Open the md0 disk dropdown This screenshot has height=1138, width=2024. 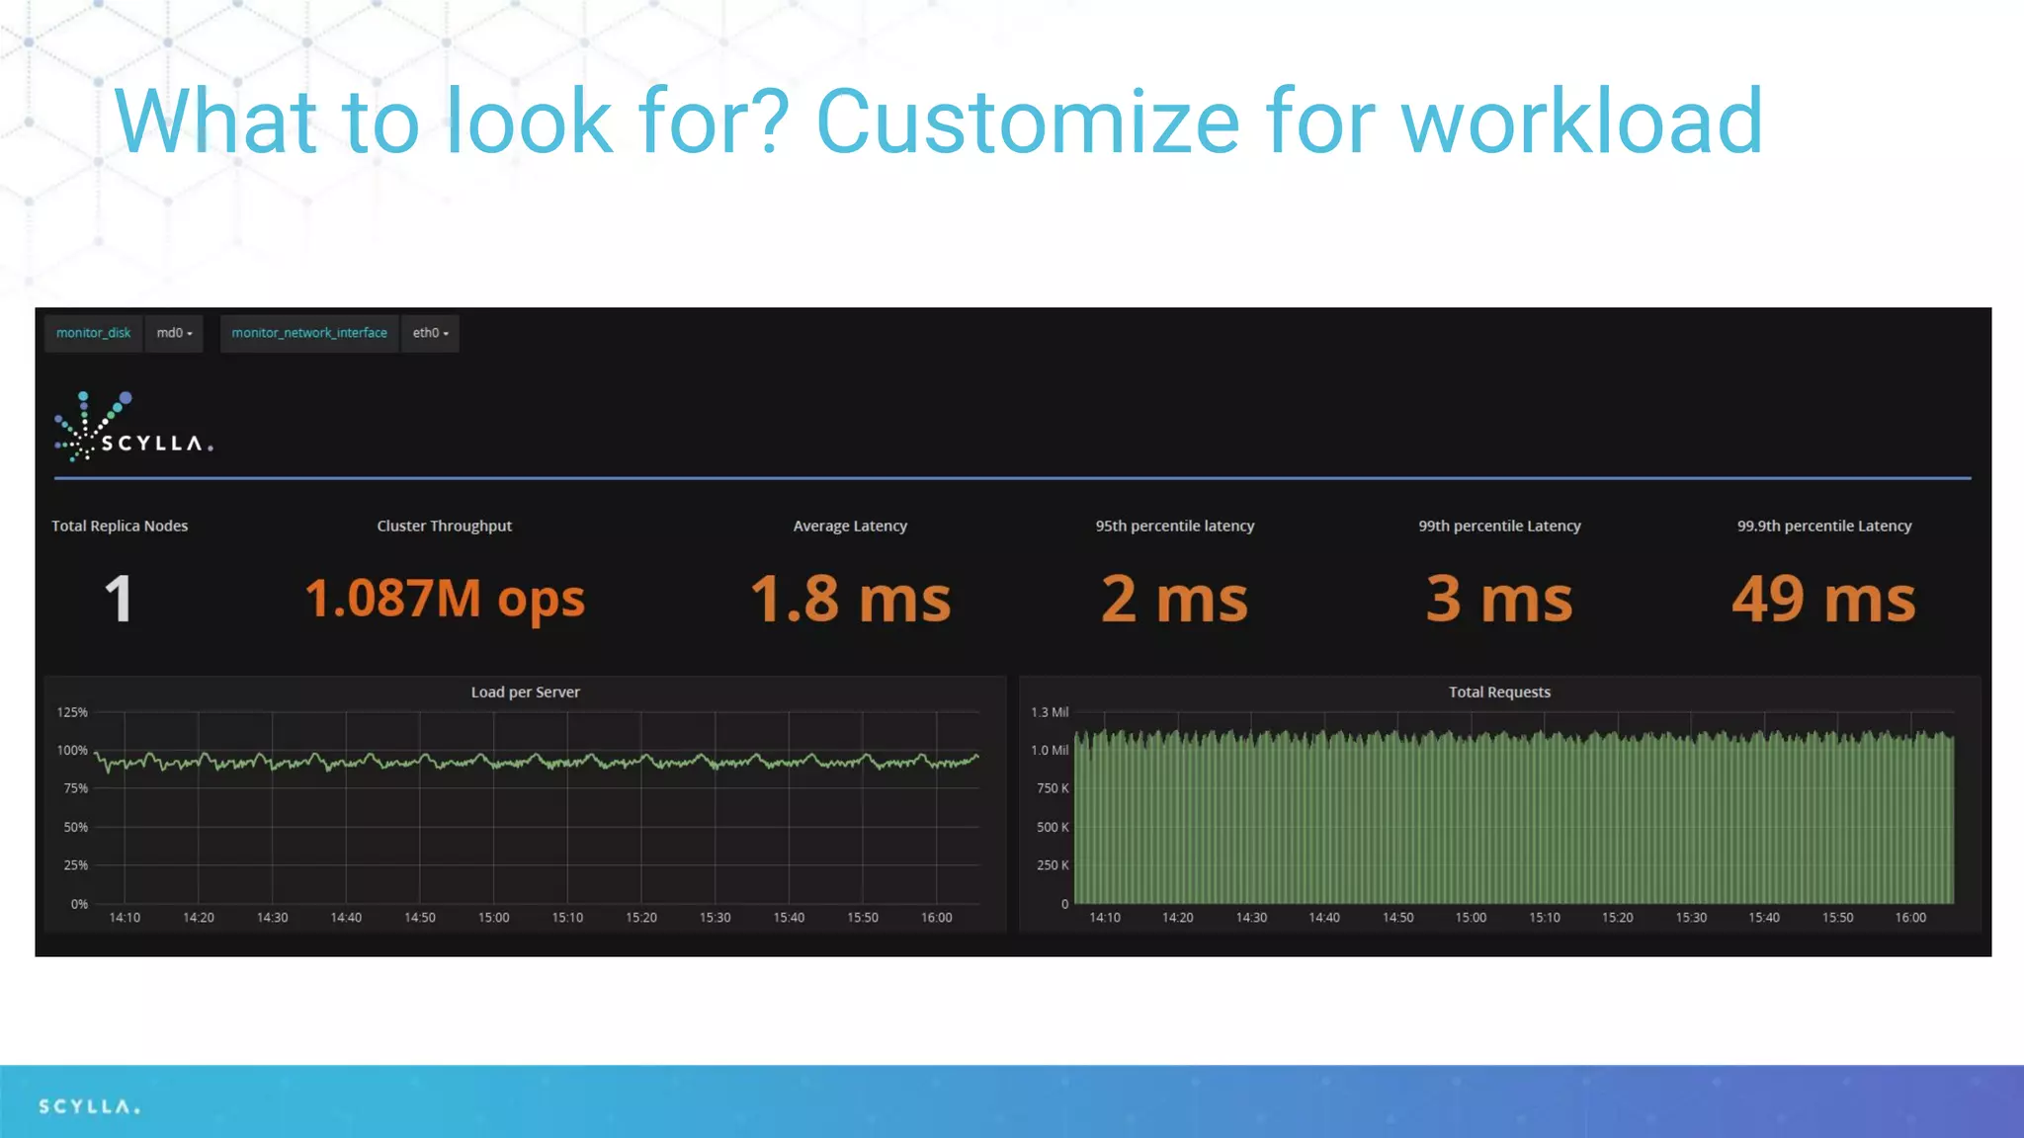174,333
